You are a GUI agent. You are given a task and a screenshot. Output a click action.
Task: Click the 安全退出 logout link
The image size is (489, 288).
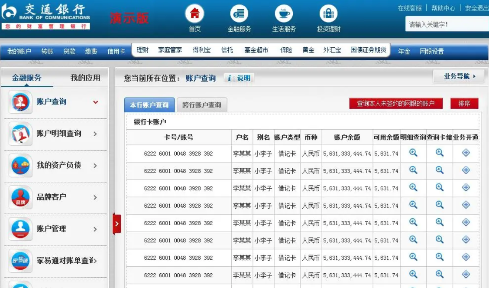pyautogui.click(x=476, y=8)
